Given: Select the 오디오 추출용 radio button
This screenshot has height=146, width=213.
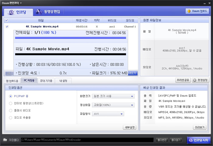Looking at the screenshot, I should pyautogui.click(x=11, y=118).
